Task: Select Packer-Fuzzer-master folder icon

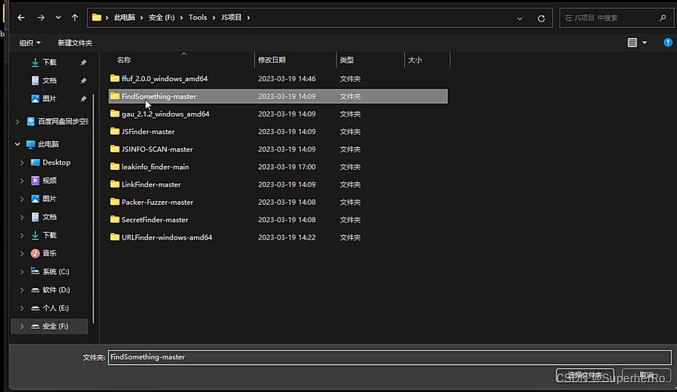Action: pos(114,202)
